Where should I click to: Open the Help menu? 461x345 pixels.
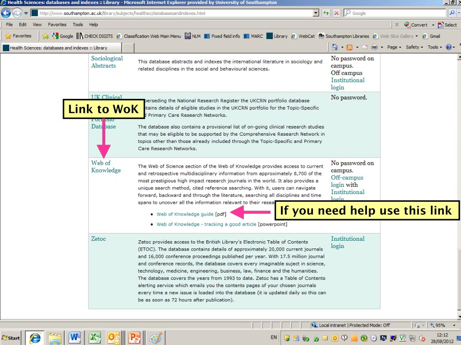pos(94,25)
